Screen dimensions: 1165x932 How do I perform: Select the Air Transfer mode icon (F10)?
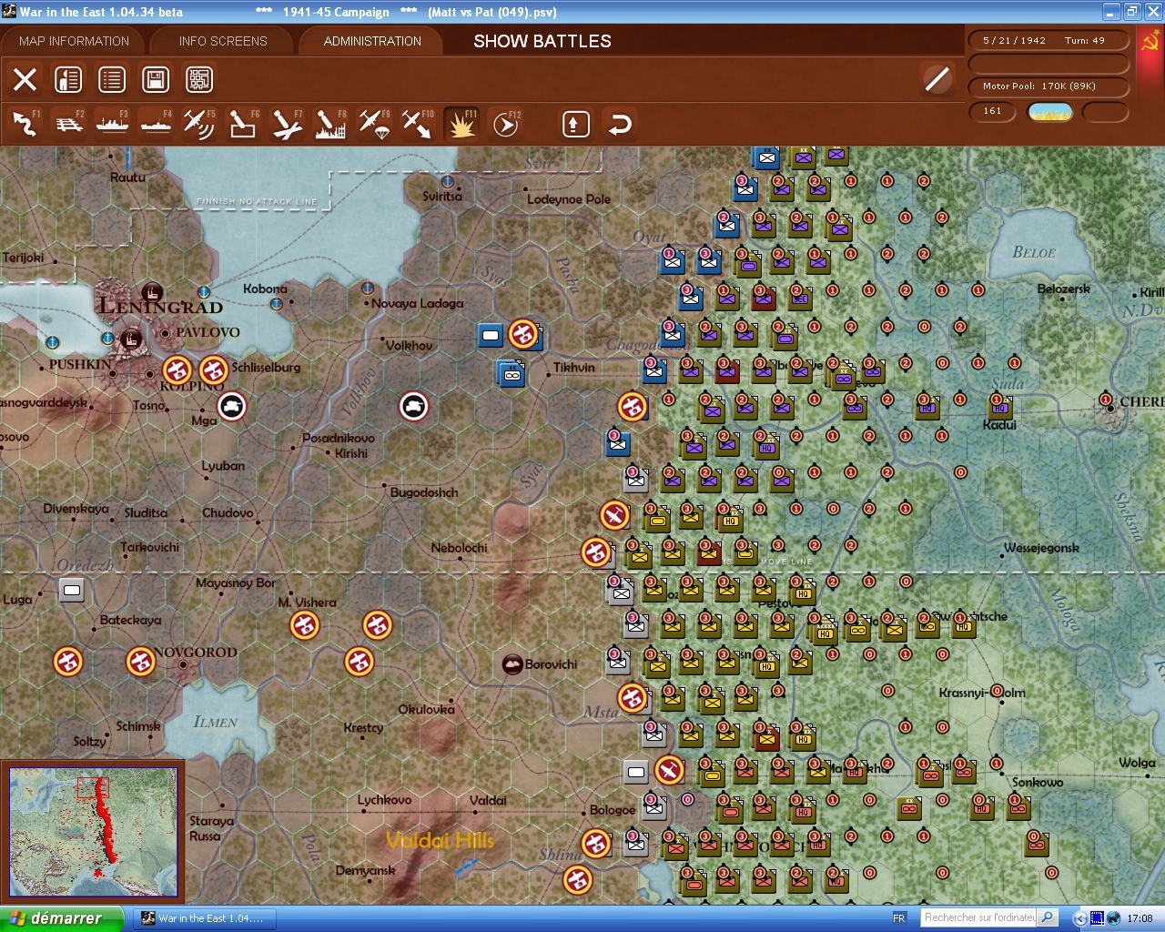pyautogui.click(x=418, y=124)
